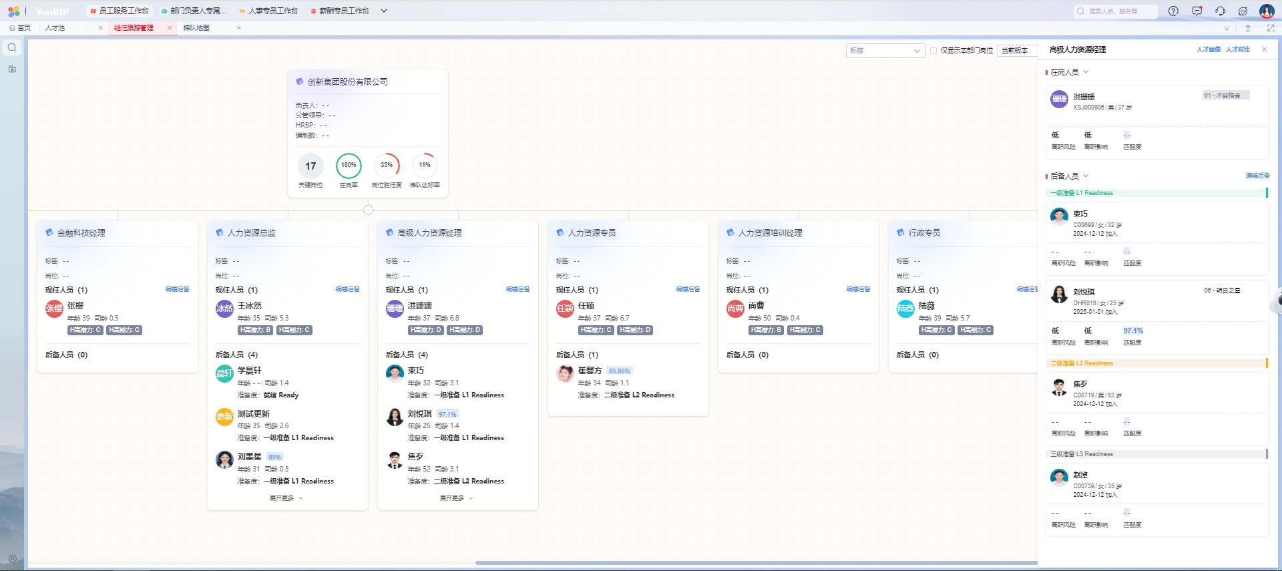Click the 人力资源总监 position card icon
Viewport: 1282px width, 571px height.
(x=220, y=232)
